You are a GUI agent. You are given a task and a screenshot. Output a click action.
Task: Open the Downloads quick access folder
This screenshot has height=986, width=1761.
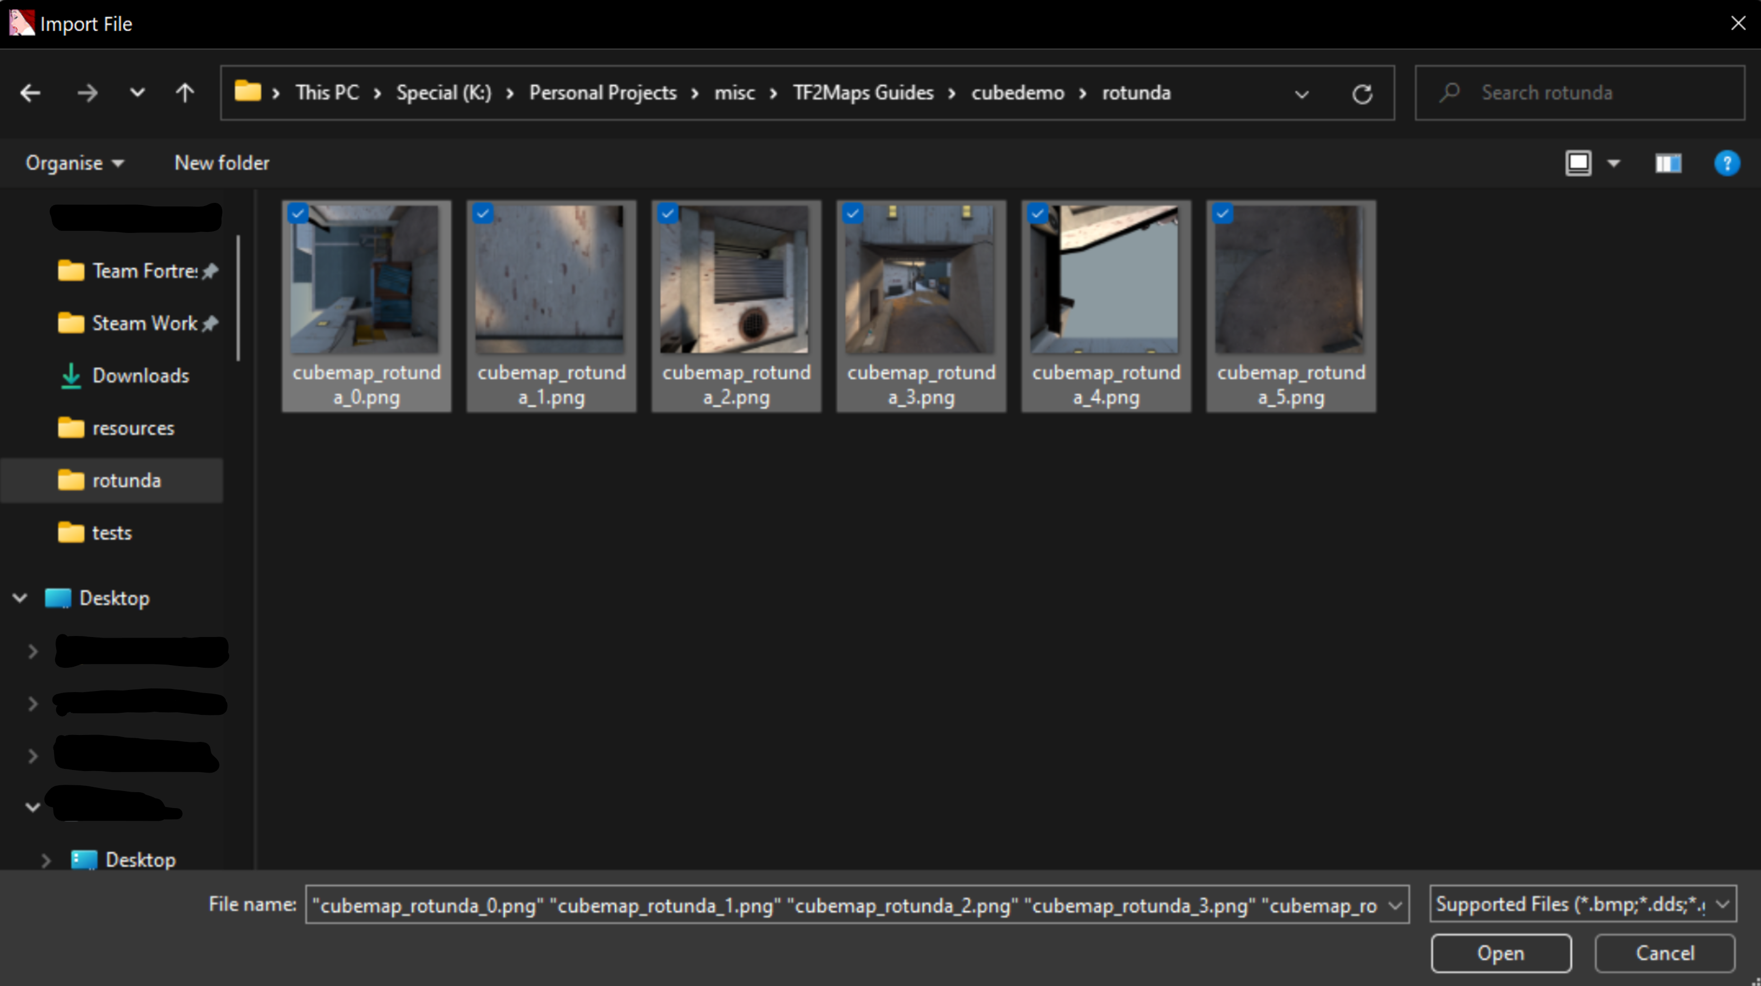(x=140, y=375)
